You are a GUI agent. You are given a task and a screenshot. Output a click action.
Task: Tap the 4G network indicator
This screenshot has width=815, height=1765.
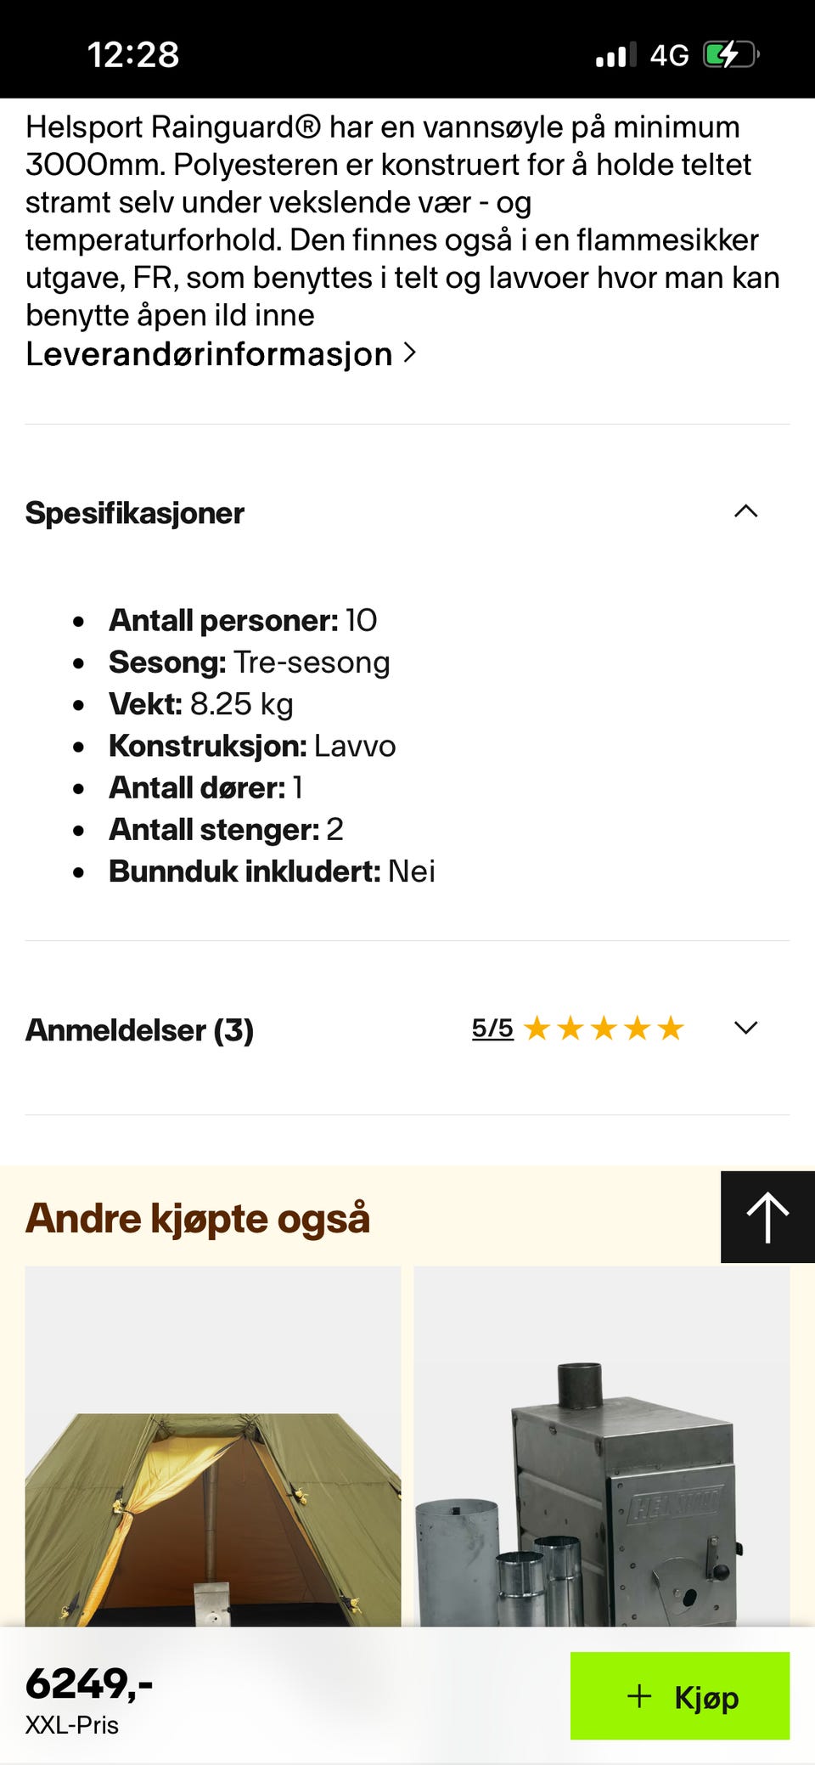coord(669,56)
